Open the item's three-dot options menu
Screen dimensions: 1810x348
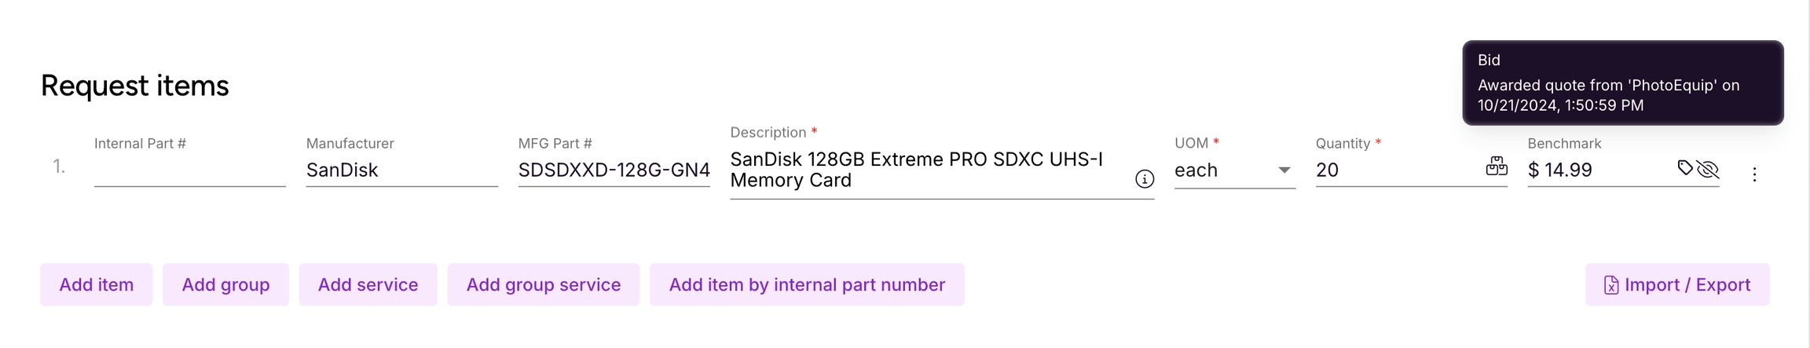click(1754, 174)
